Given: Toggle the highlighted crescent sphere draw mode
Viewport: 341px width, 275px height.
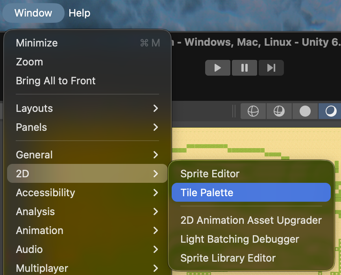Looking at the screenshot, I should tap(330, 111).
